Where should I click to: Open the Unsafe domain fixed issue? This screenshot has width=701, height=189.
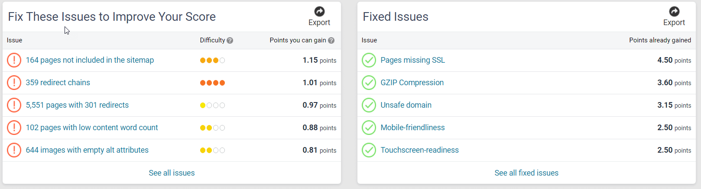click(406, 105)
